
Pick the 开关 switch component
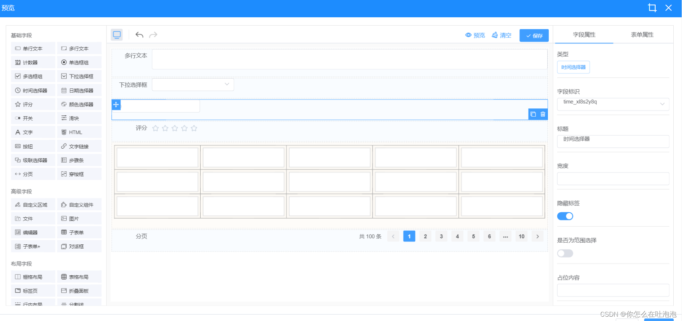[x=33, y=118]
